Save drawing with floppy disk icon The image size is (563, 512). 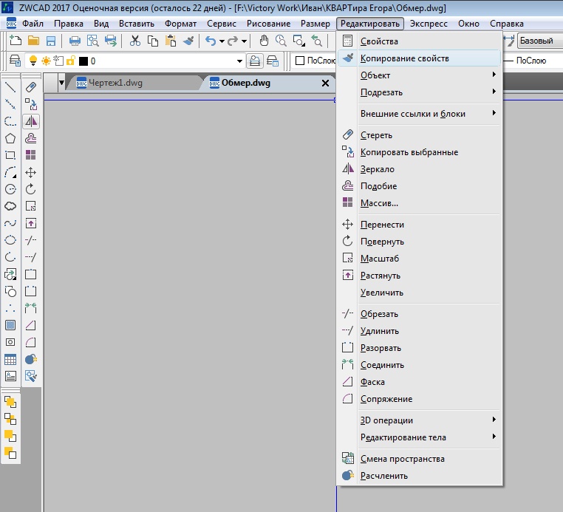51,41
